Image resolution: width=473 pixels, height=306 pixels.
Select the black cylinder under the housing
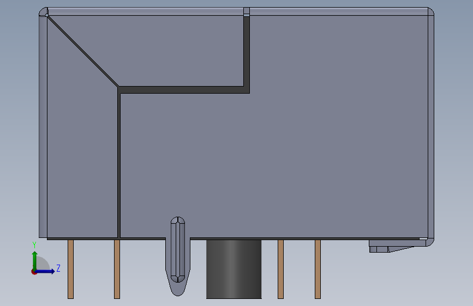point(234,269)
